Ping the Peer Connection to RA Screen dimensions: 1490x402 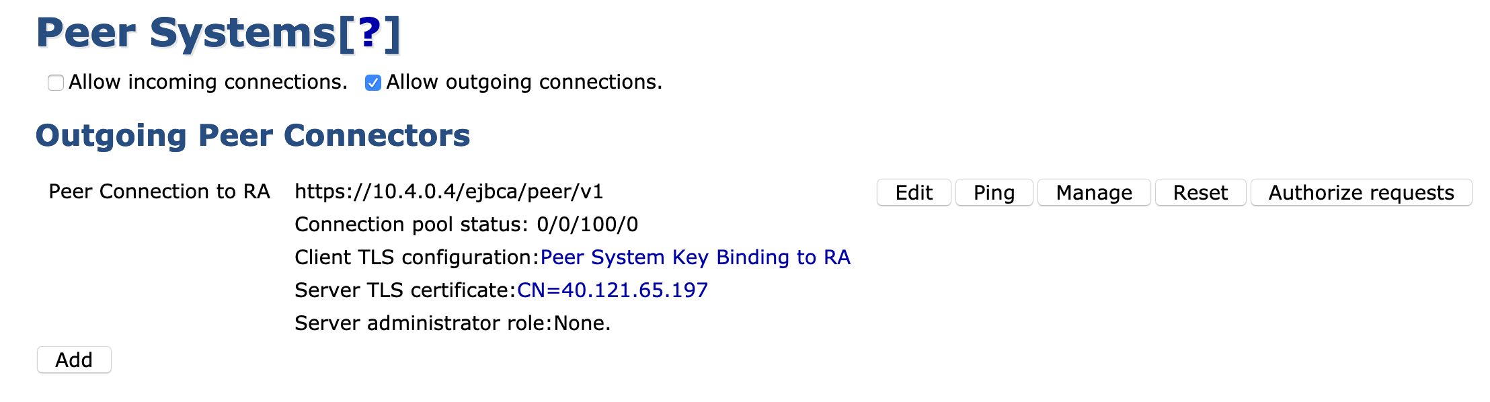[994, 193]
